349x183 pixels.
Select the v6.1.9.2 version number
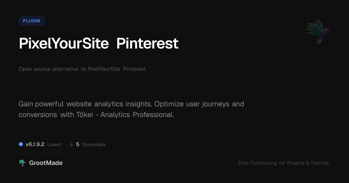(x=35, y=144)
